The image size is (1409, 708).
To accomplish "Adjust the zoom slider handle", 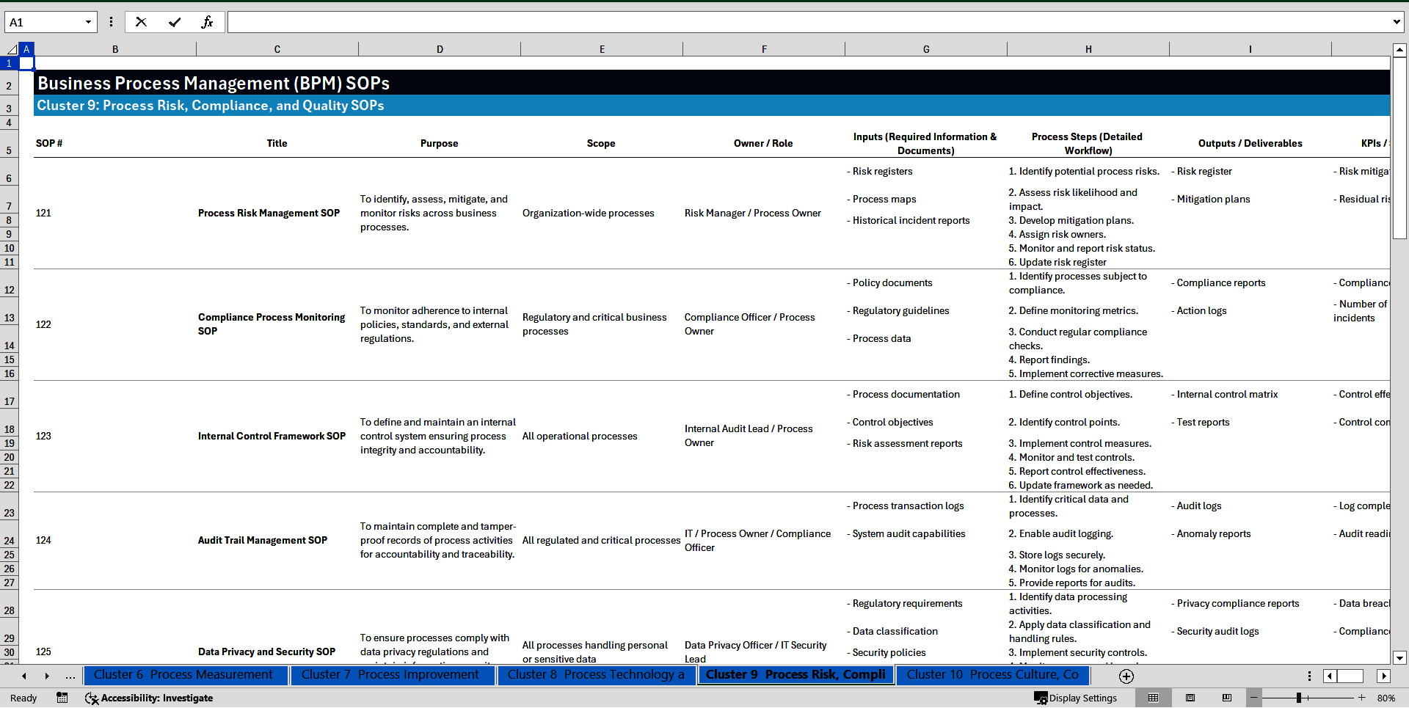I will click(1298, 698).
